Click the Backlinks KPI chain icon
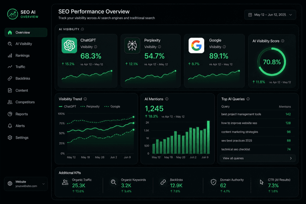The image size is (306, 204). [163, 182]
